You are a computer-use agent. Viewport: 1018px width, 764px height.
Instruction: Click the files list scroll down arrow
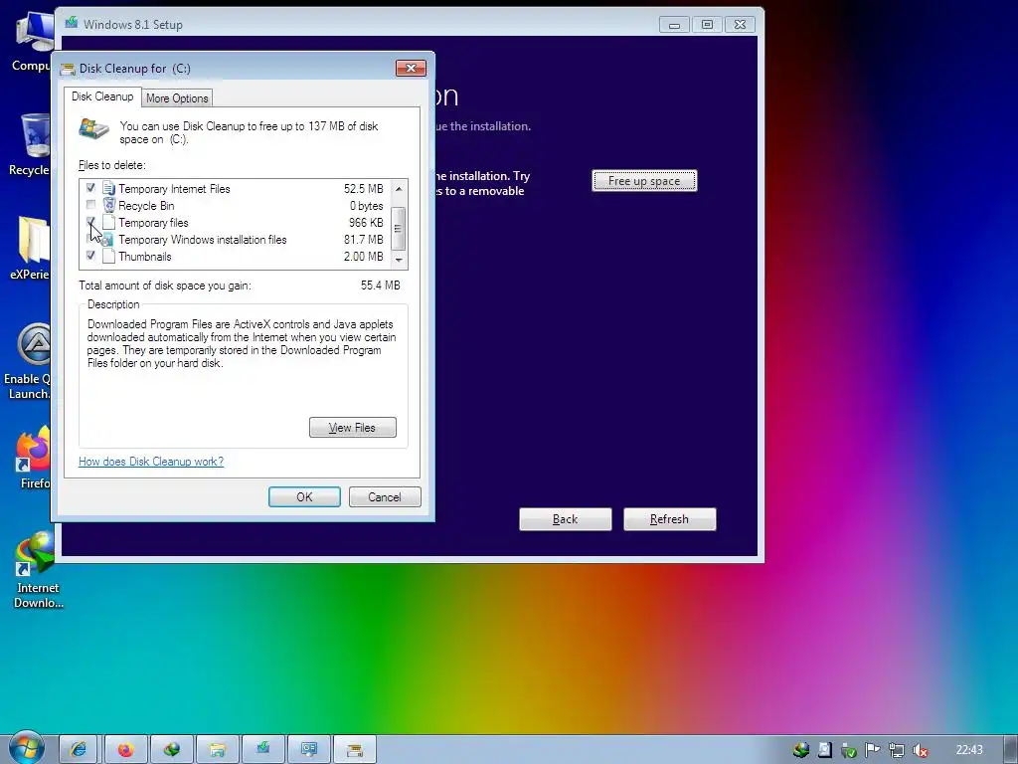[x=399, y=260]
